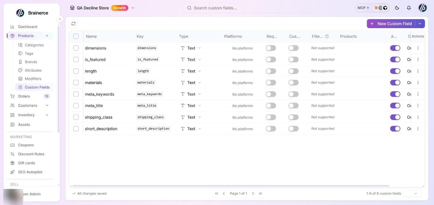Check the short_description row checkbox
Image resolution: width=434 pixels, height=205 pixels.
76,128
